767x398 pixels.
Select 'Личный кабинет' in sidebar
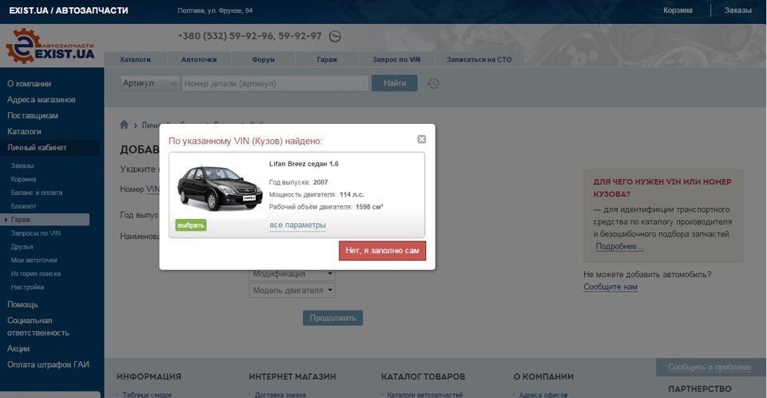(50, 147)
